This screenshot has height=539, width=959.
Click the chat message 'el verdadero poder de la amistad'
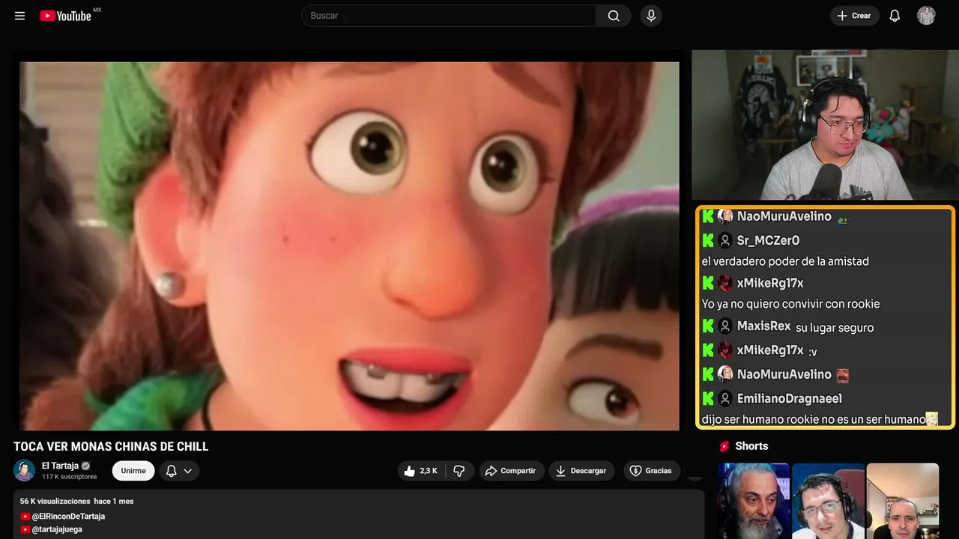tap(785, 261)
